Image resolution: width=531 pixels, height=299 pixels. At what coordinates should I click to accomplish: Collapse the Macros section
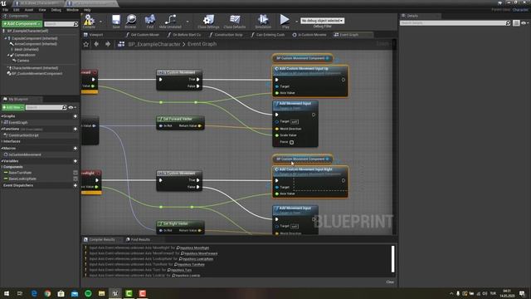(2, 149)
